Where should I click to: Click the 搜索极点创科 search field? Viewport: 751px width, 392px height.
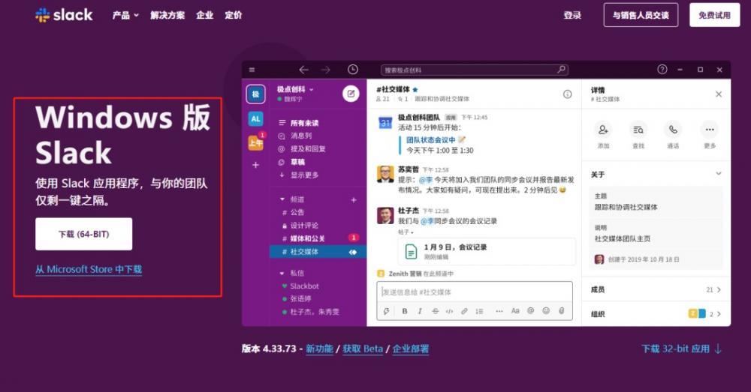point(474,70)
